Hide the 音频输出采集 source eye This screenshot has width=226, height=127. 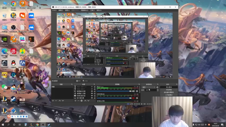tap(92, 91)
